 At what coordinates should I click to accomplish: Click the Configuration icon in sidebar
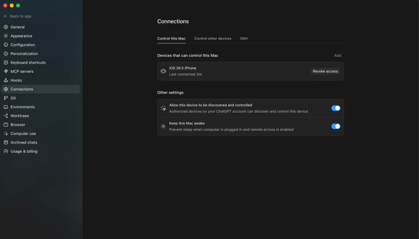coord(6,45)
